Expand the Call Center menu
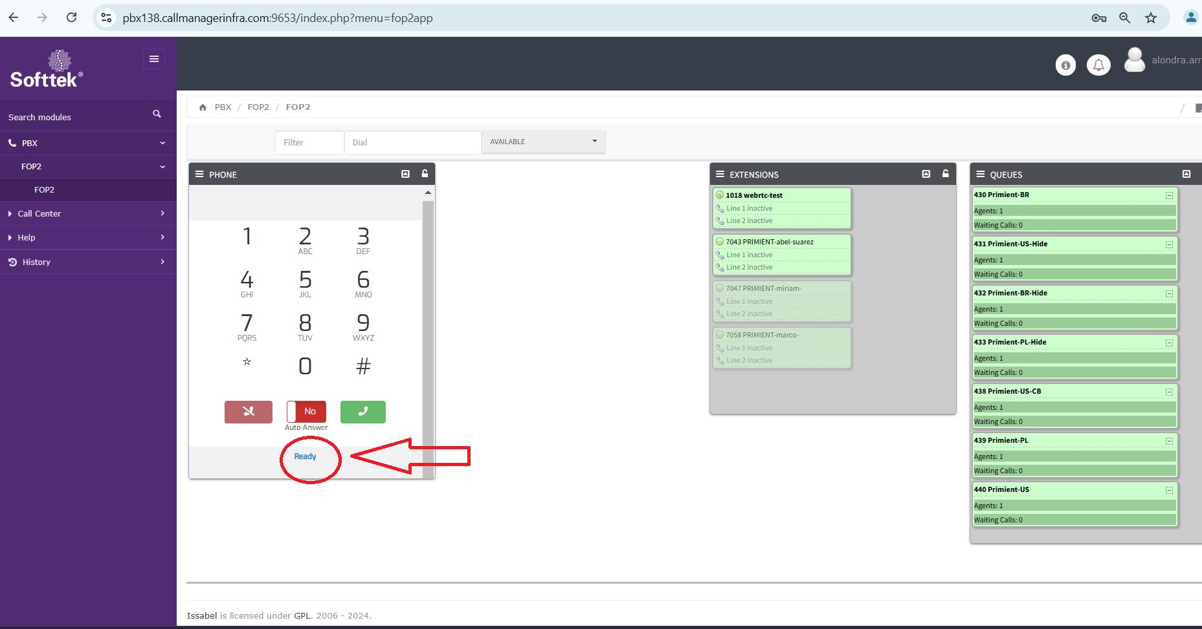Screen dimensions: 1202x629 [x=88, y=213]
